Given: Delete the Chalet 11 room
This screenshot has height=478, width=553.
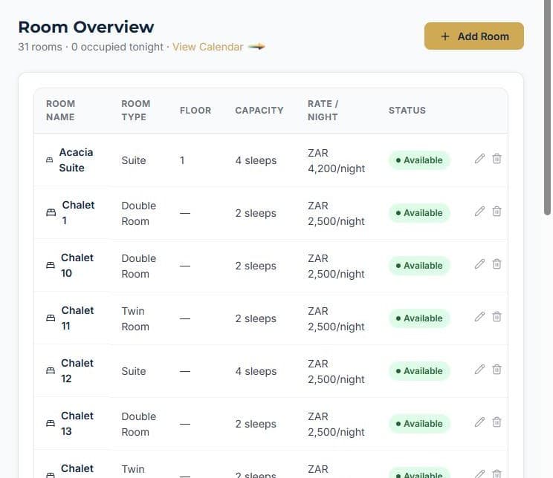Looking at the screenshot, I should [497, 317].
